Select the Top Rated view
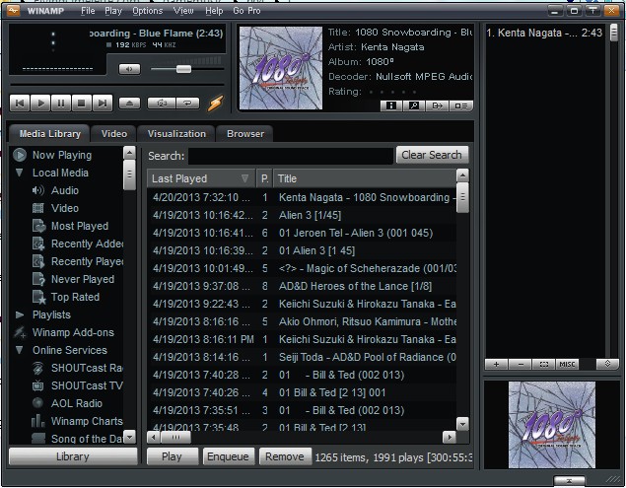 tap(75, 297)
